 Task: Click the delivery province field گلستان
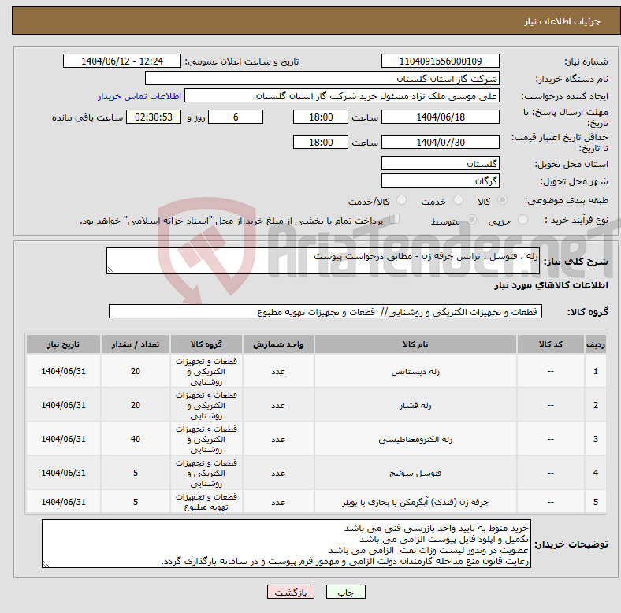[x=440, y=163]
